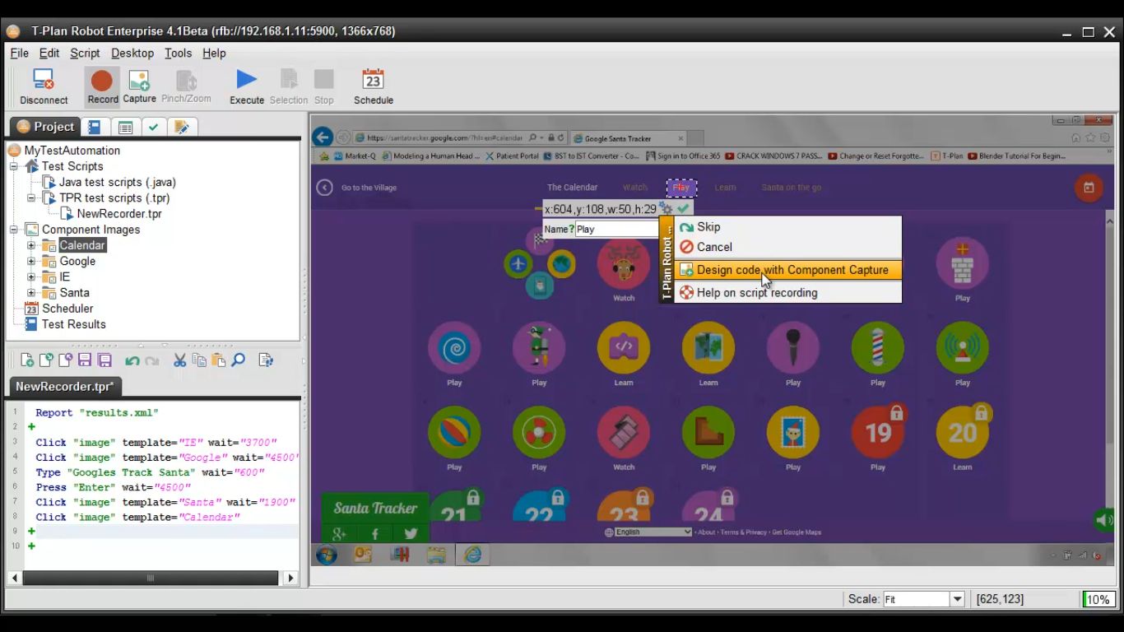Open the Script menu
The image size is (1124, 632).
point(85,53)
